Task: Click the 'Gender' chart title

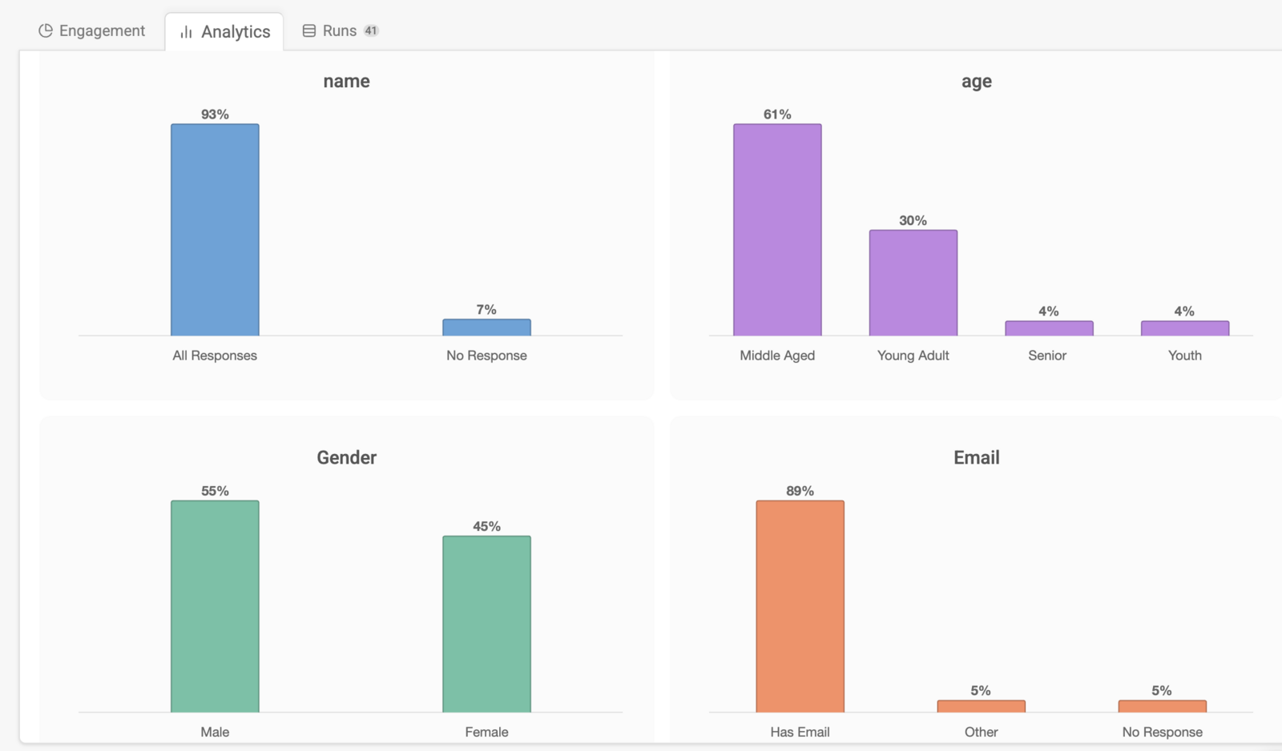Action: (346, 457)
